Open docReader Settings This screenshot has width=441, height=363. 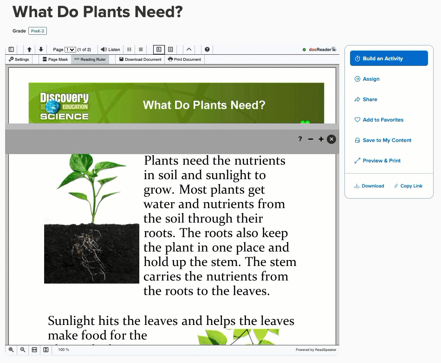[x=19, y=59]
